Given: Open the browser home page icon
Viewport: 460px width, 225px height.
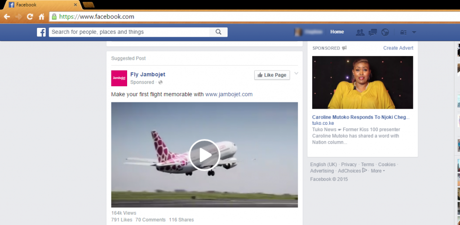Looking at the screenshot, I should (x=42, y=17).
